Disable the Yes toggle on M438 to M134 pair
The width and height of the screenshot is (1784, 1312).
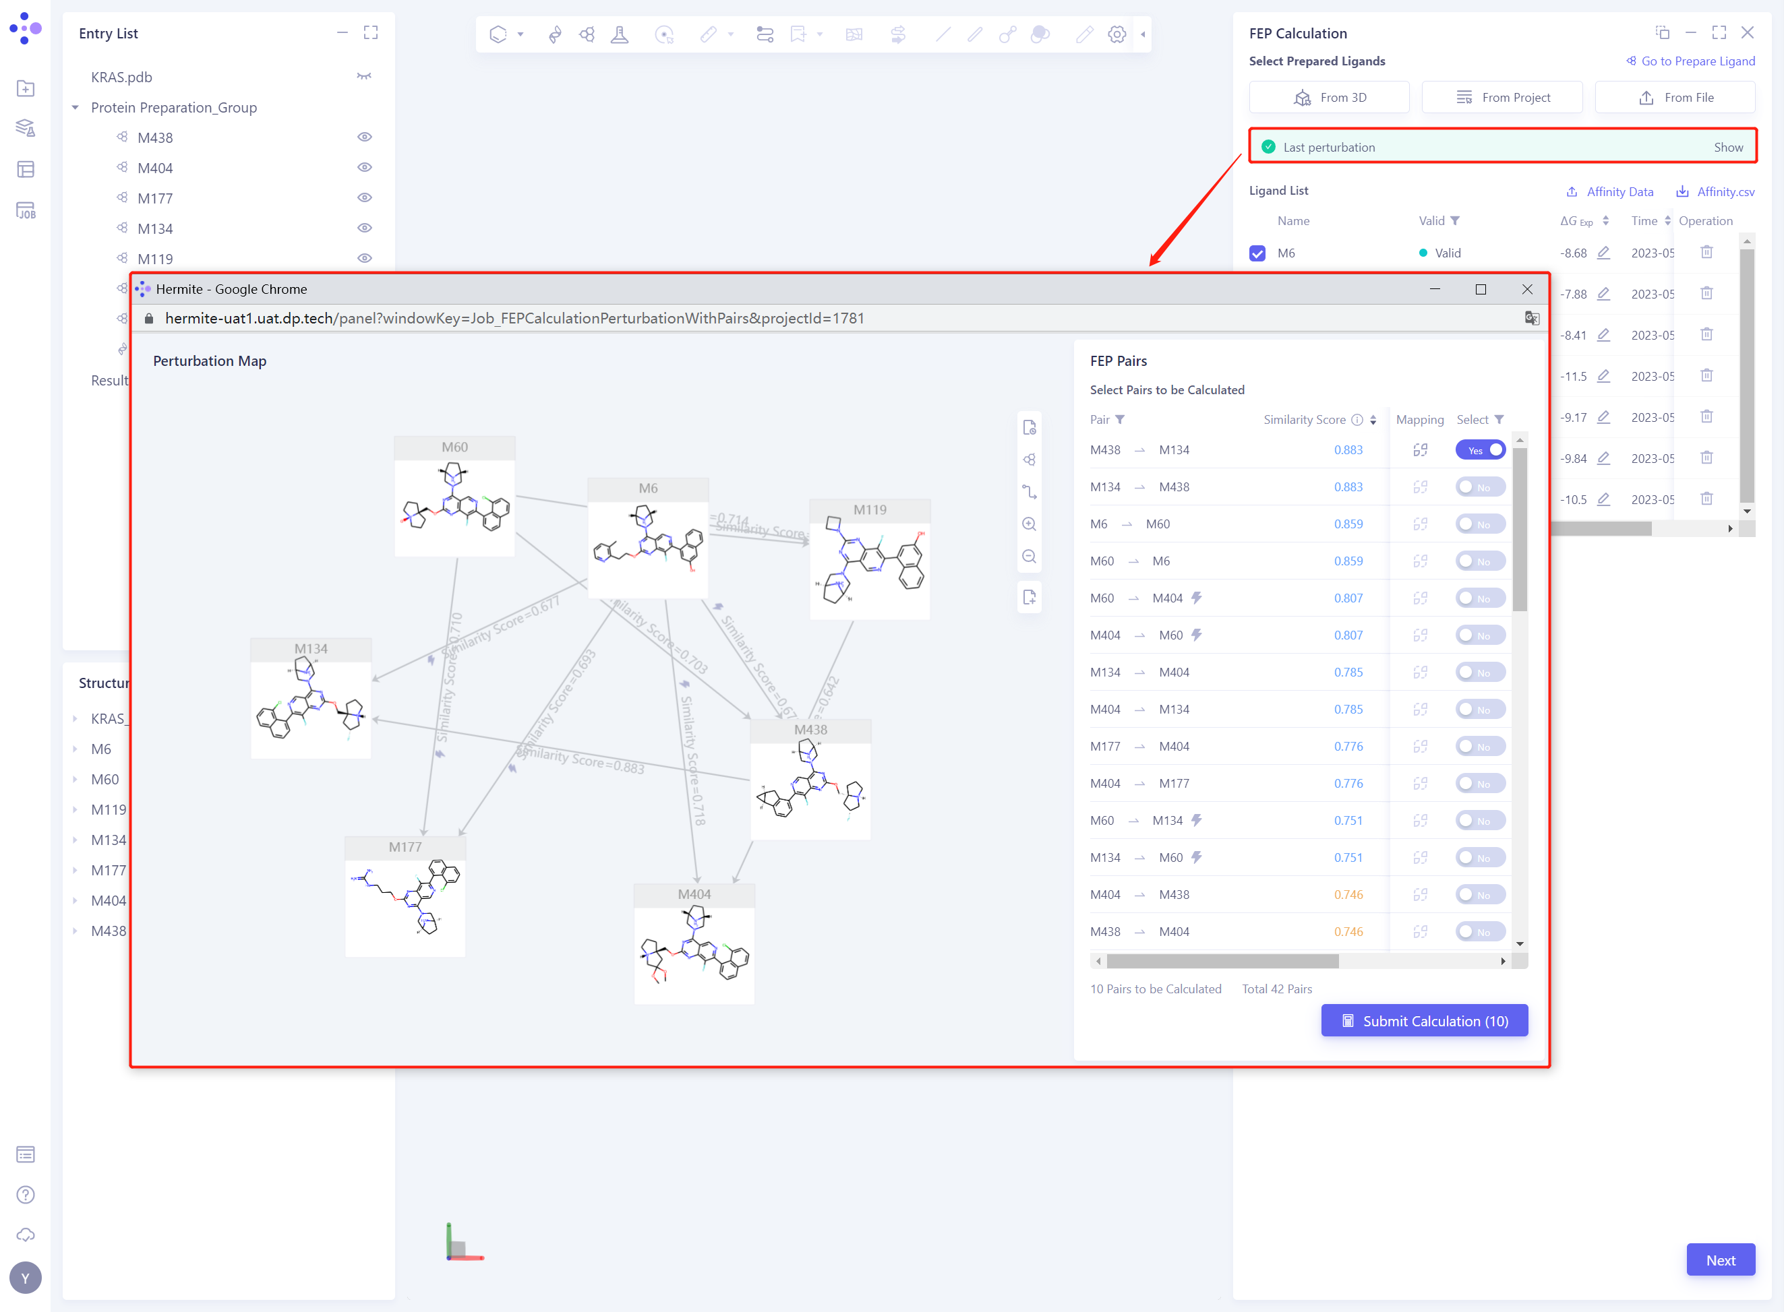[x=1480, y=449]
